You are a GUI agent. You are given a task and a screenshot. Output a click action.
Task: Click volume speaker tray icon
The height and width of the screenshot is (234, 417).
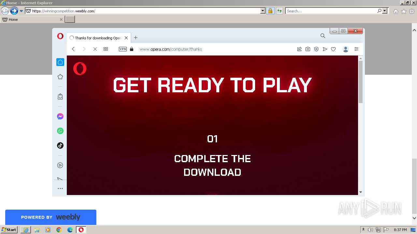click(370, 230)
